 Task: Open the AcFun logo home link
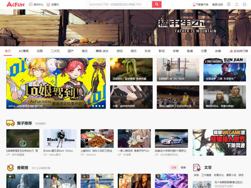[15, 4]
